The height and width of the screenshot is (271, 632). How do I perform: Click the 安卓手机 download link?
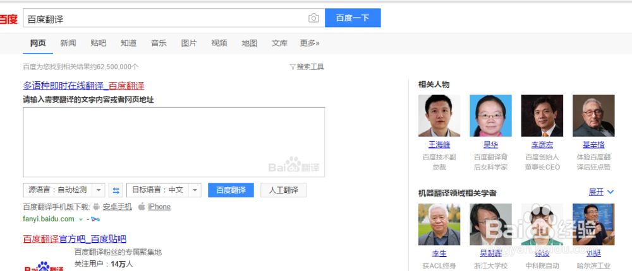click(118, 207)
